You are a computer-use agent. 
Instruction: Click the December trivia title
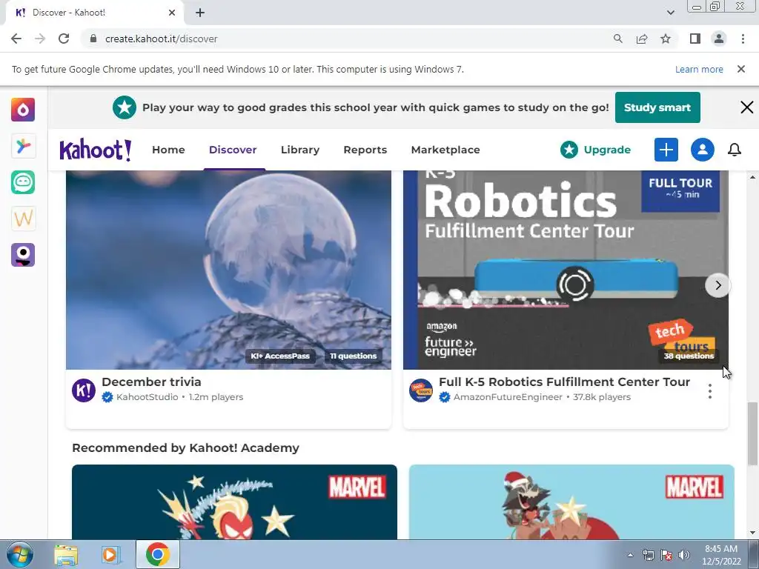[x=151, y=382]
